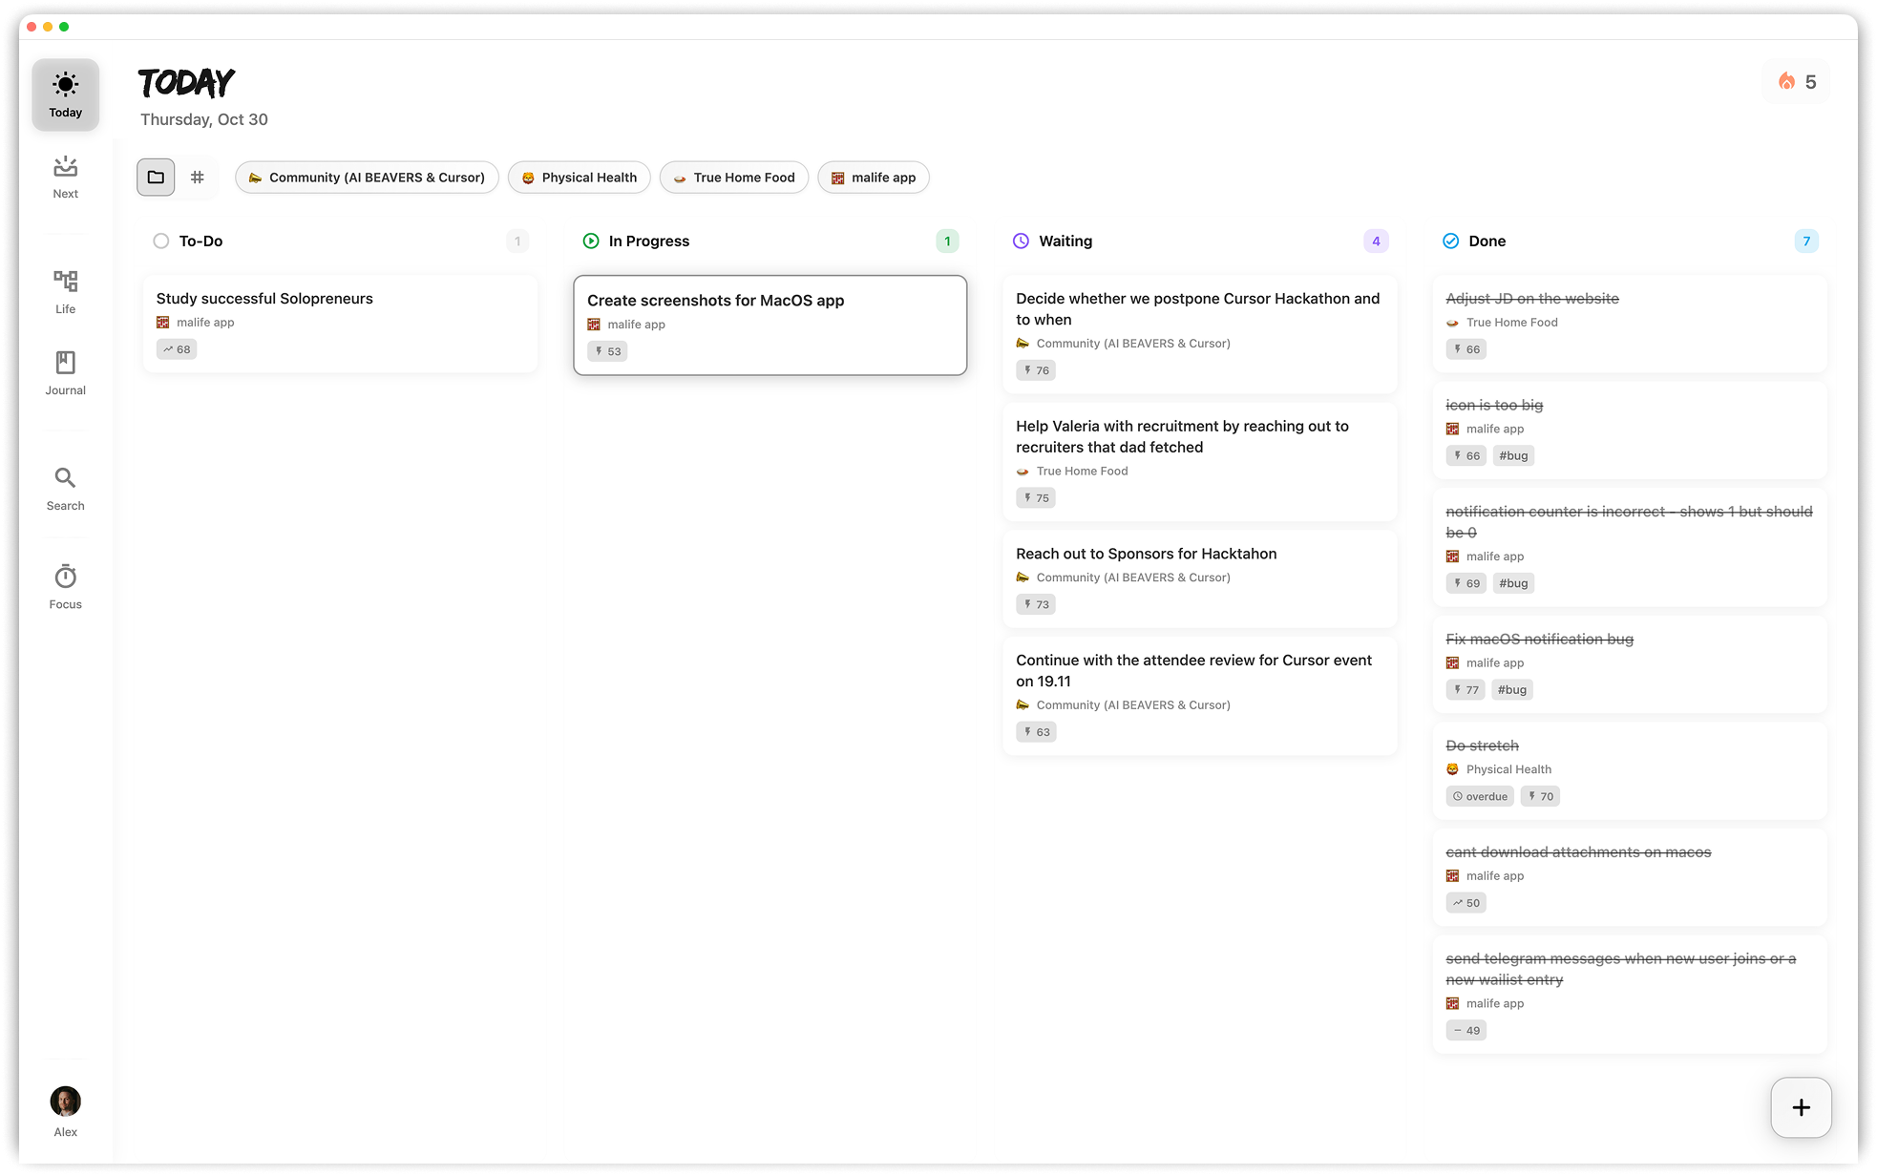Toggle the Physical Health filter chip

579,177
